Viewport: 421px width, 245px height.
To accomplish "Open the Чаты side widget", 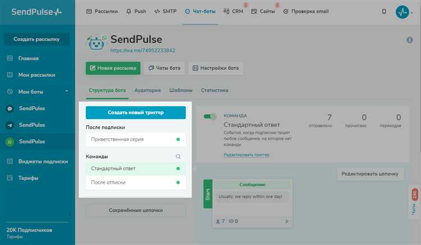I will pos(414,202).
